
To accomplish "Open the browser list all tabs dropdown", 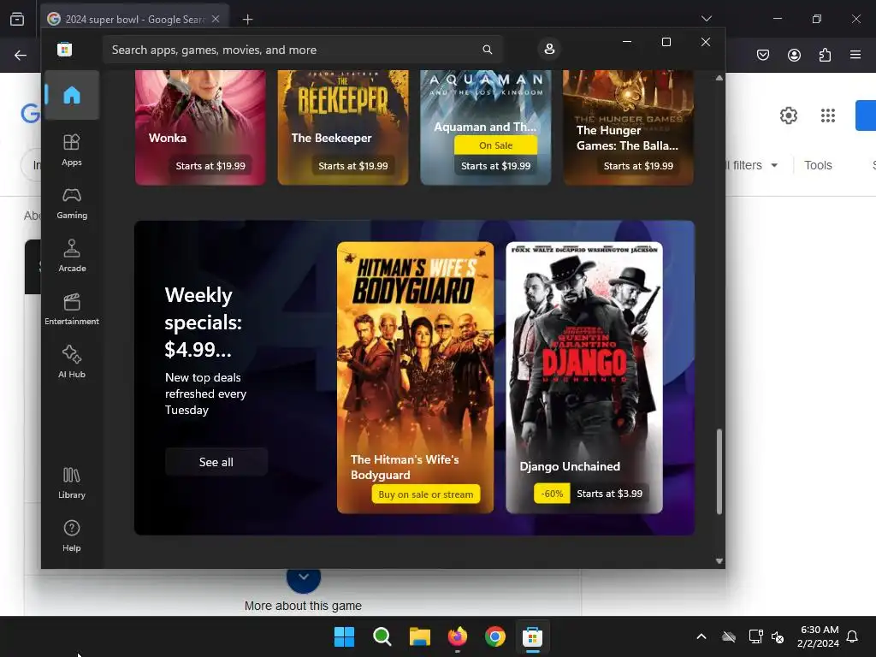I will tap(707, 19).
